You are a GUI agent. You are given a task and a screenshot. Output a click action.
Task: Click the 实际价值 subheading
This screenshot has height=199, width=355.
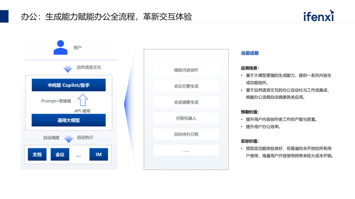point(250,141)
